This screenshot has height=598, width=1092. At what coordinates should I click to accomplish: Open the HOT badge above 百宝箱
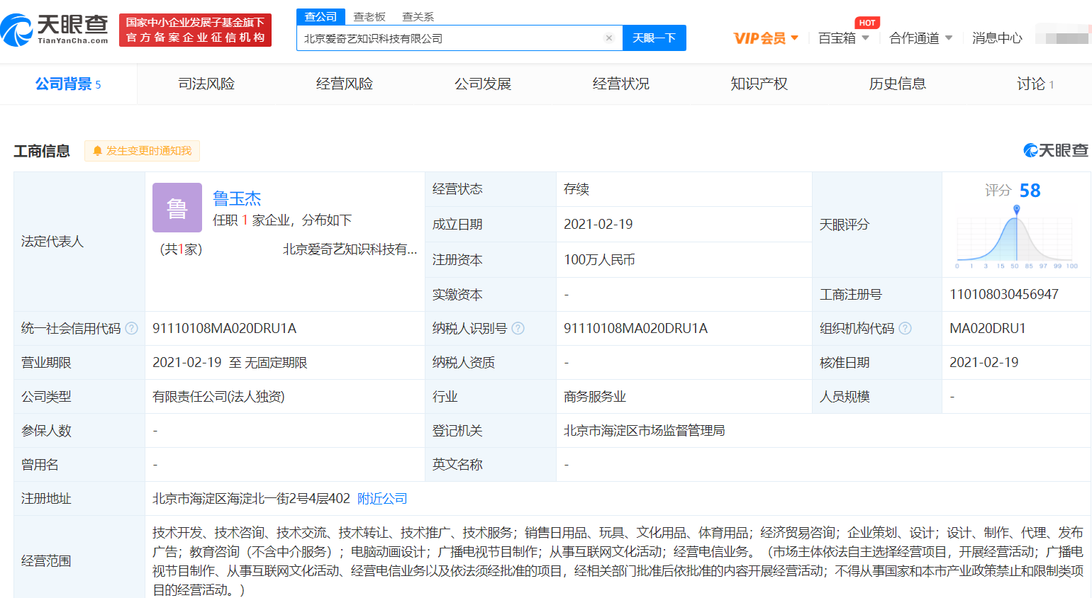pos(867,23)
